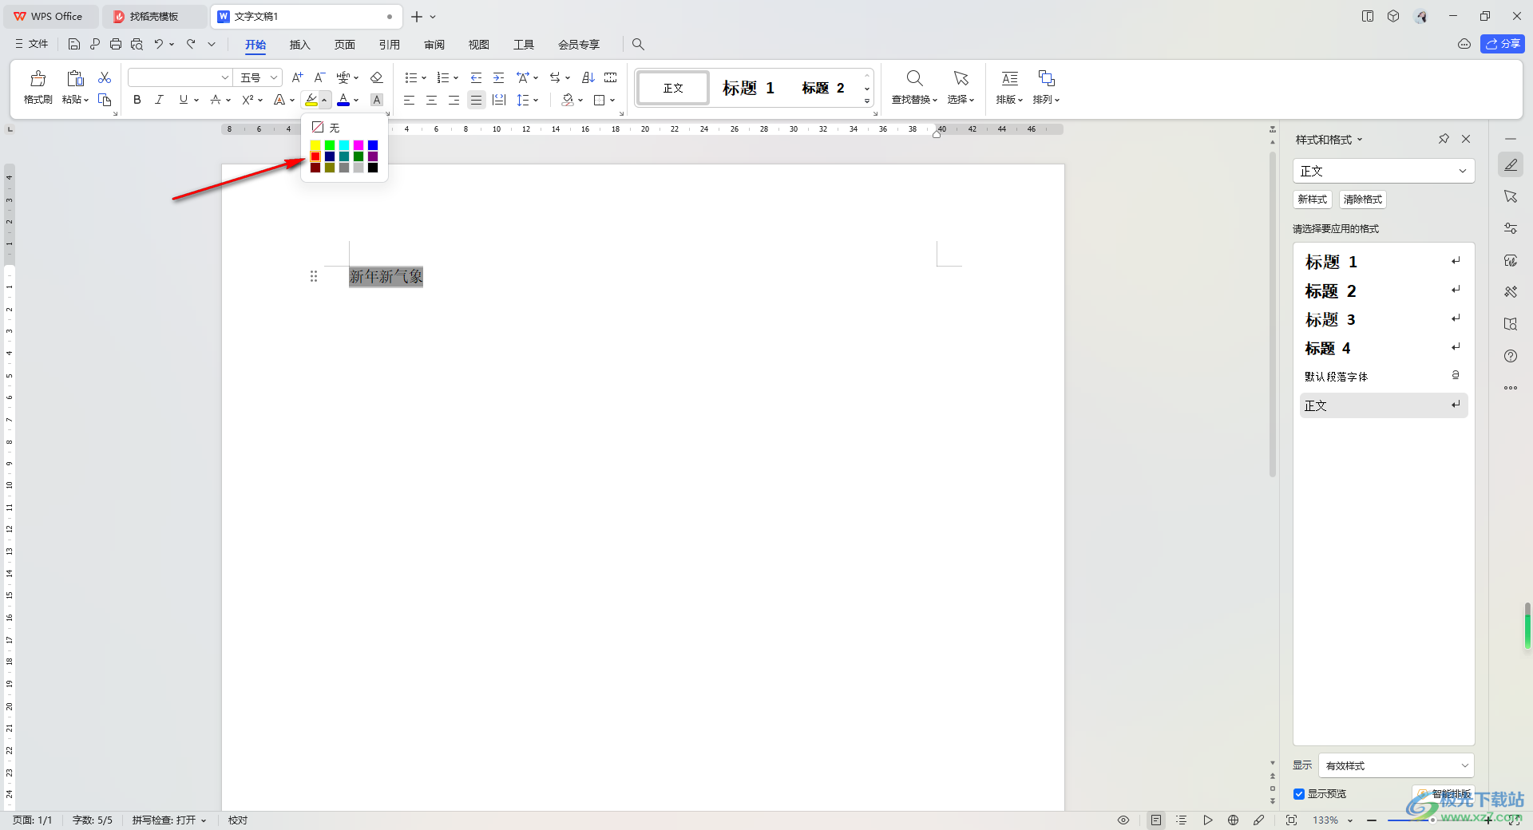Toggle Justify alignment
Viewport: 1533px width, 830px height.
pos(476,100)
